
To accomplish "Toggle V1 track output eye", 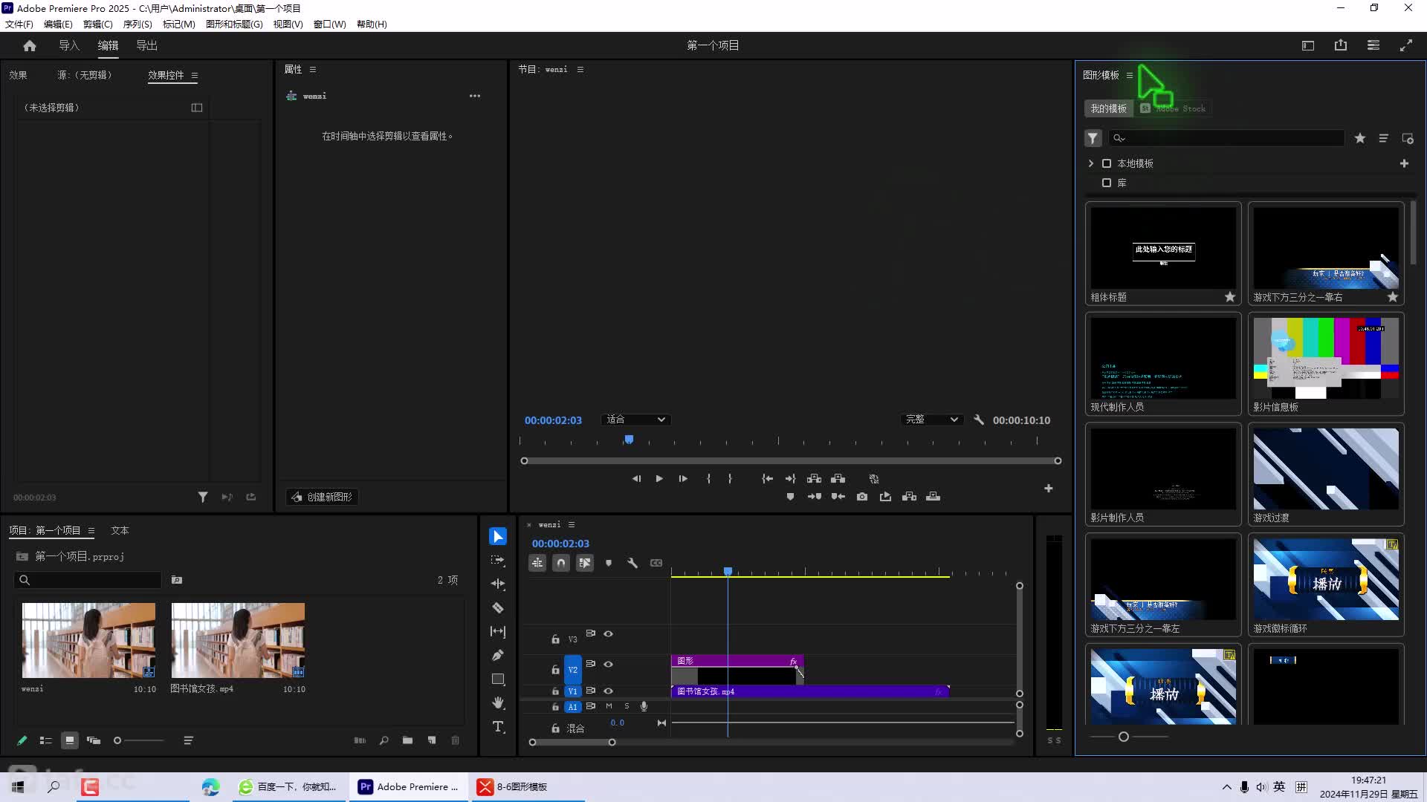I will click(x=608, y=691).
